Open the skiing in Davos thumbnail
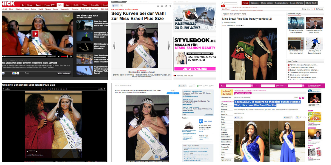 pos(314,44)
